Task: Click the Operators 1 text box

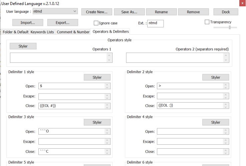Action: pyautogui.click(x=58, y=58)
